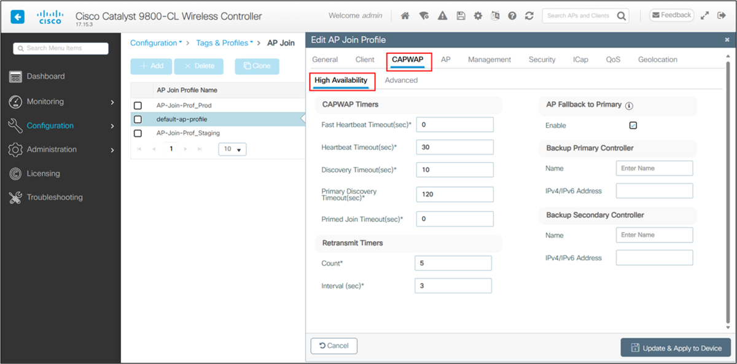Expand the Configuration menu chevron
The width and height of the screenshot is (737, 364).
point(112,126)
